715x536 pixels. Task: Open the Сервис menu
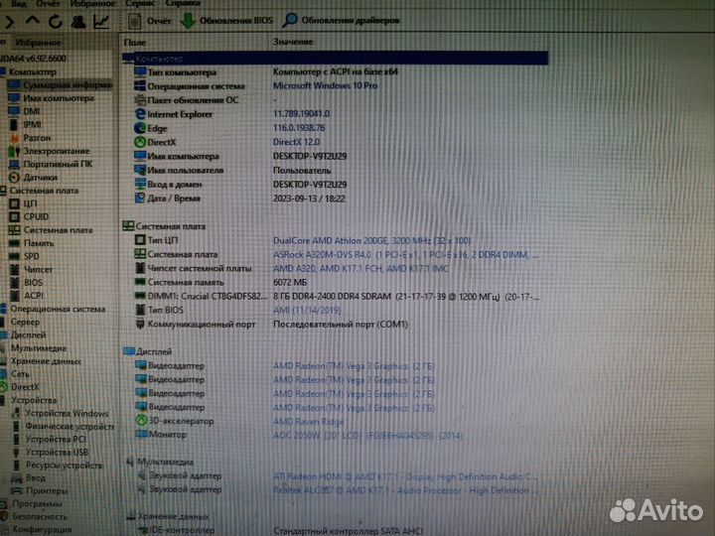pos(140,4)
